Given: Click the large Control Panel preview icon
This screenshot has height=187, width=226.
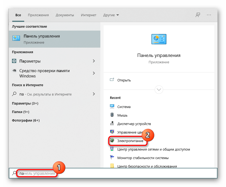Looking at the screenshot, I should point(159,39).
